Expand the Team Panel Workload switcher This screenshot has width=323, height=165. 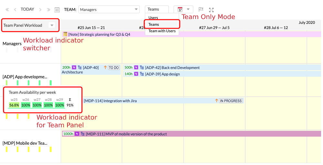(52, 25)
